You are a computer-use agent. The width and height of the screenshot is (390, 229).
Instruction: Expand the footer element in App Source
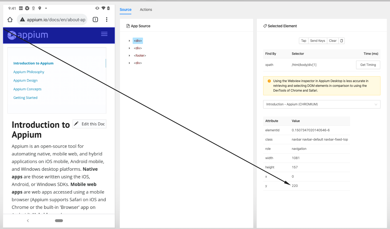point(130,55)
